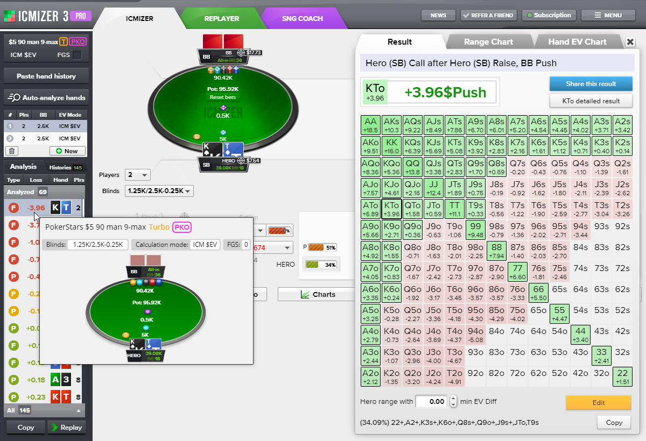Select the A3 hand cards in the analysis list
646x441 pixels.
[61, 380]
